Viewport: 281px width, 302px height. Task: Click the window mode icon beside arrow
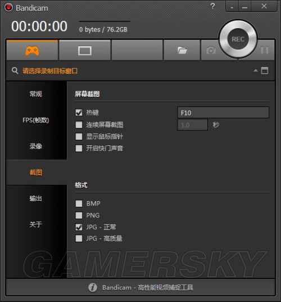pos(265,70)
